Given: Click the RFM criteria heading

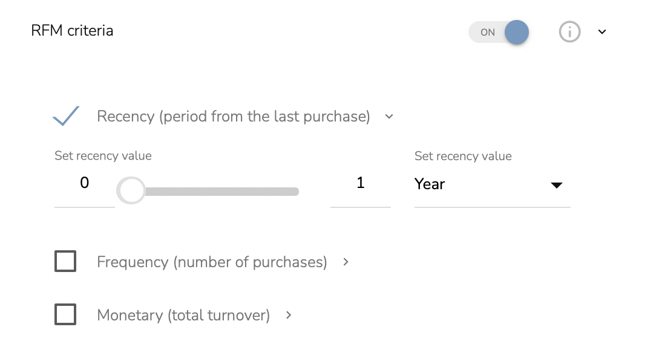Looking at the screenshot, I should click(x=72, y=30).
